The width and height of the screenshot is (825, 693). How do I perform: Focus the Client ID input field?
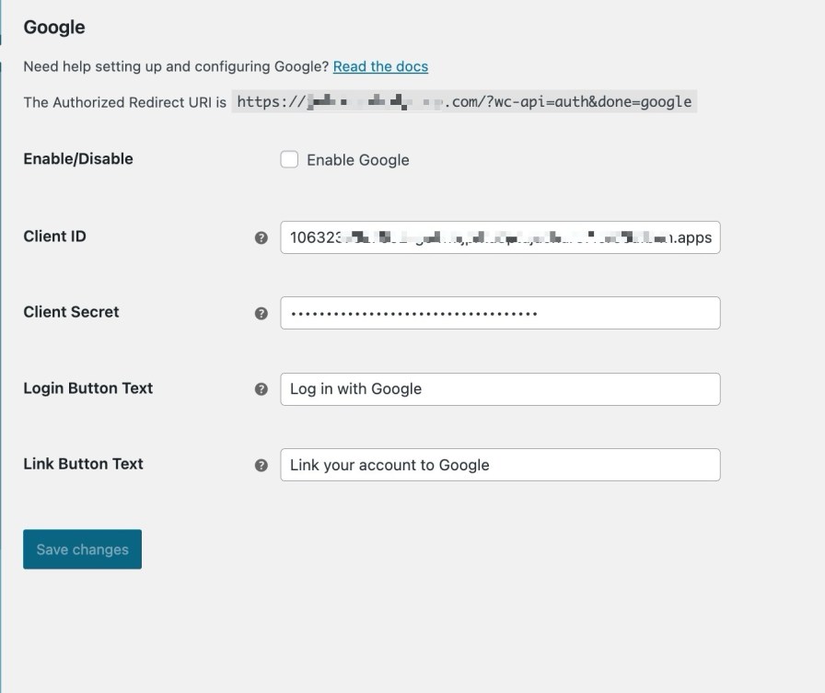(500, 237)
